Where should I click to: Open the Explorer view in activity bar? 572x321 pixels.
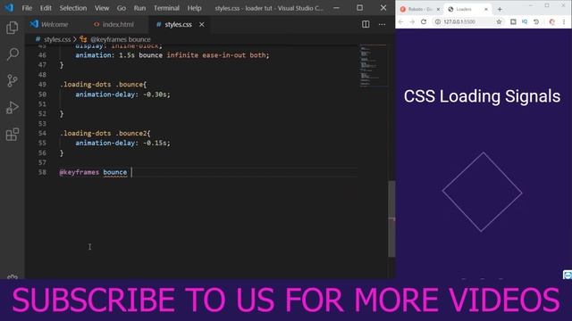tap(12, 28)
